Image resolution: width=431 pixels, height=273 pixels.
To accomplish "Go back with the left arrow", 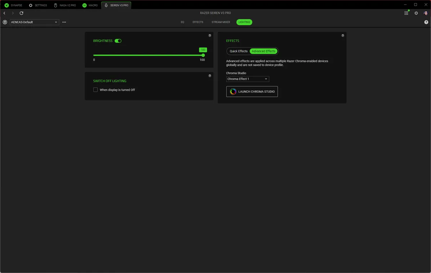I will 4,13.
